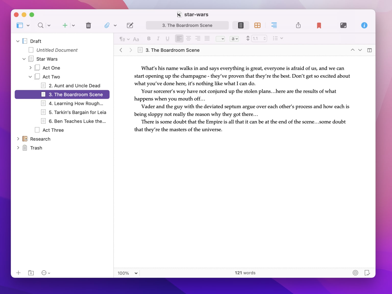Open the add-item dropdown arrow next to plus
Image resolution: width=392 pixels, height=294 pixels.
(73, 25)
